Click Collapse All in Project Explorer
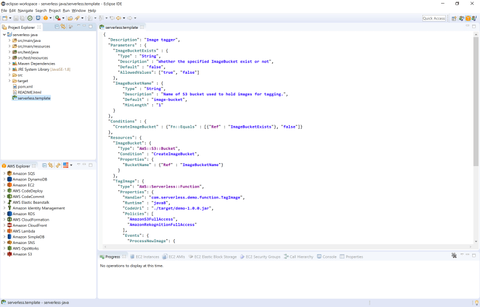The image size is (480, 307). pyautogui.click(x=57, y=27)
